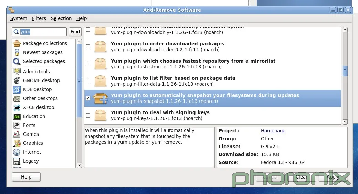Click the category list scroll-up arrow
This screenshot has height=194, width=358.
[x=79, y=41]
